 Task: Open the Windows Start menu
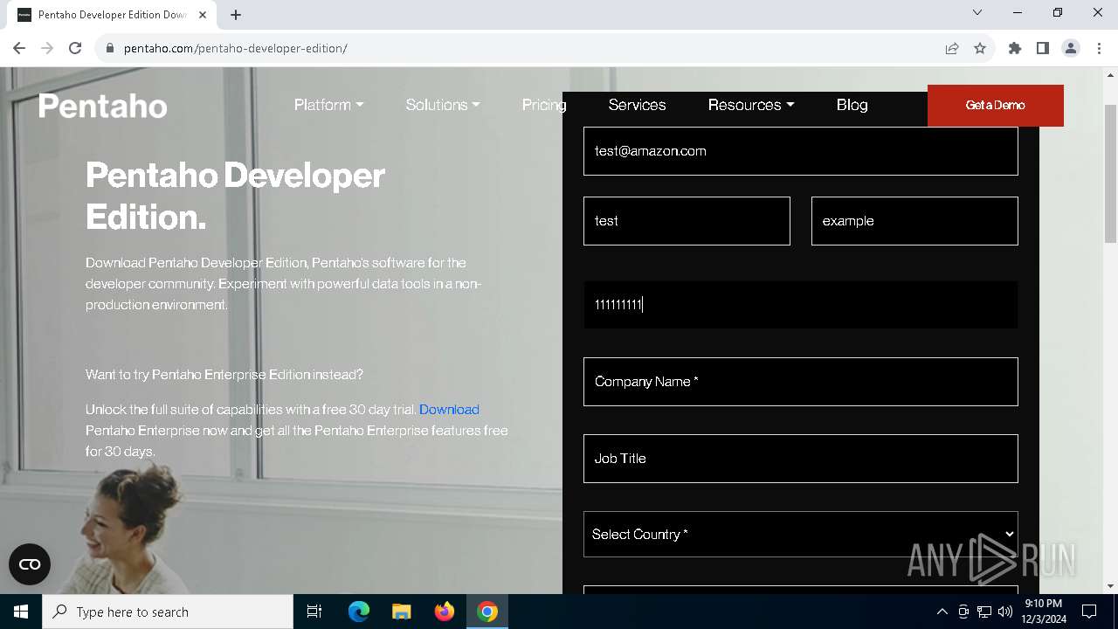click(21, 612)
